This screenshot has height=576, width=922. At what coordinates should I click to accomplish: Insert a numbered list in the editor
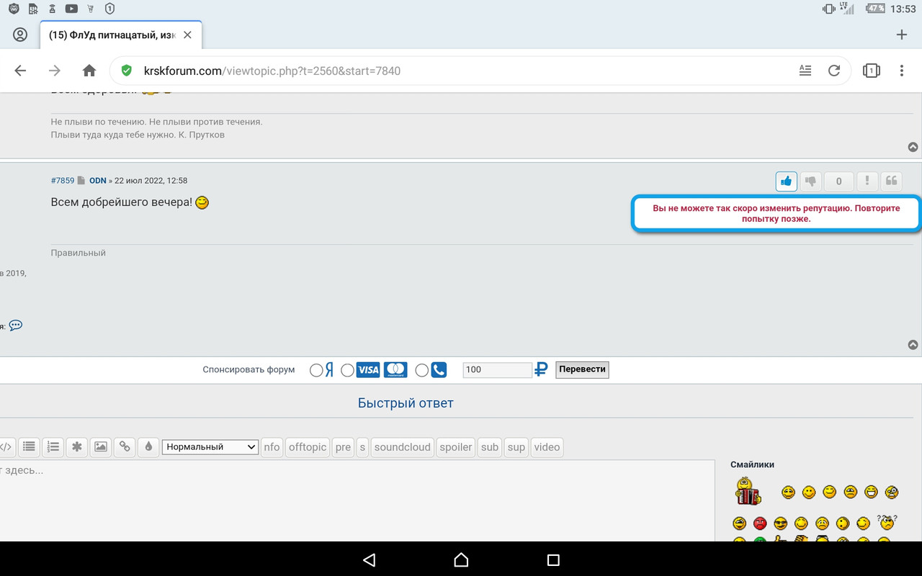(x=53, y=447)
